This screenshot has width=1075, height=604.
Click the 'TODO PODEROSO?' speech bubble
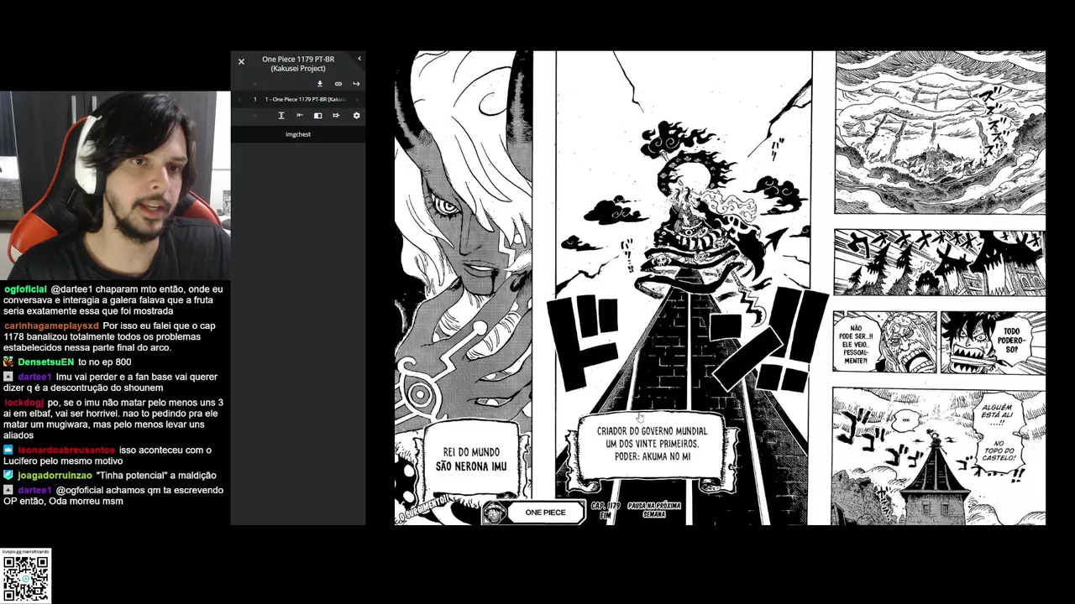[1010, 341]
